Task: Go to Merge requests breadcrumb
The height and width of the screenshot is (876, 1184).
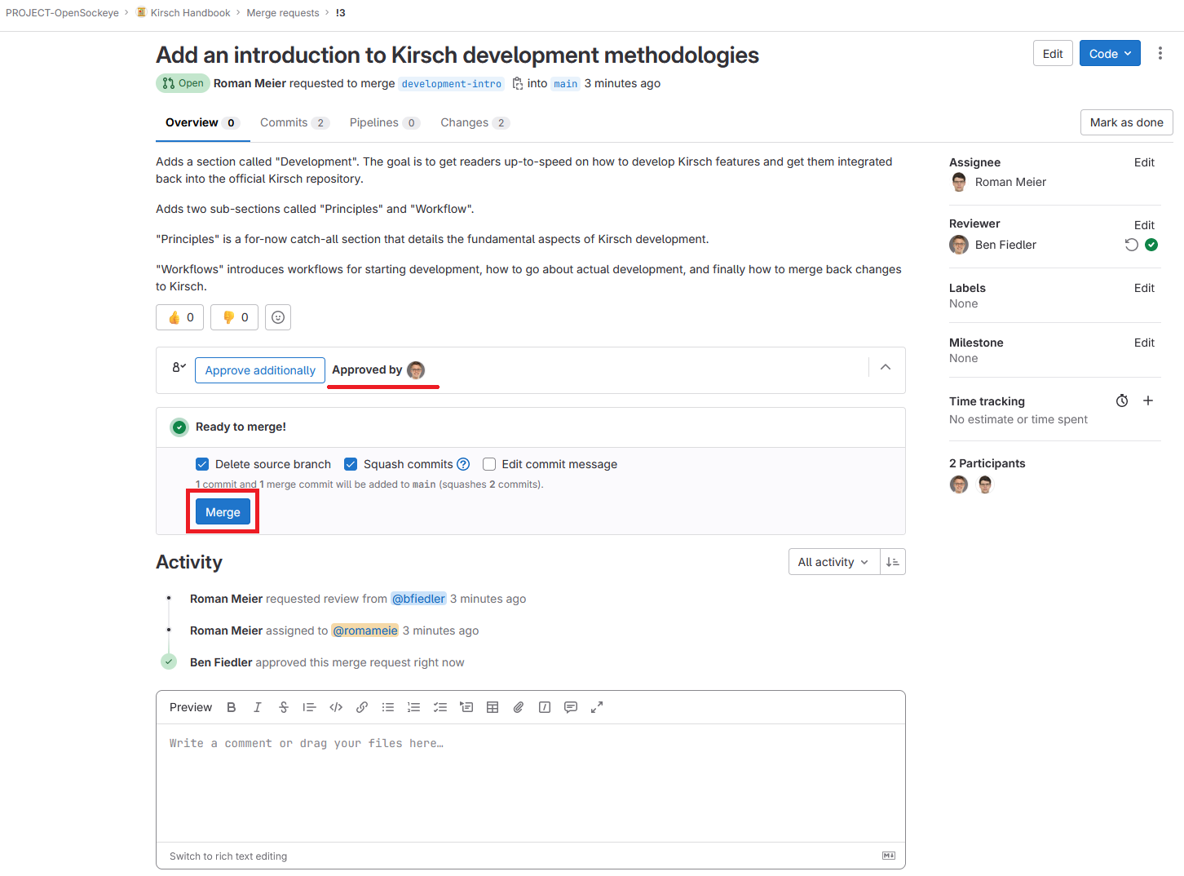Action: point(283,13)
